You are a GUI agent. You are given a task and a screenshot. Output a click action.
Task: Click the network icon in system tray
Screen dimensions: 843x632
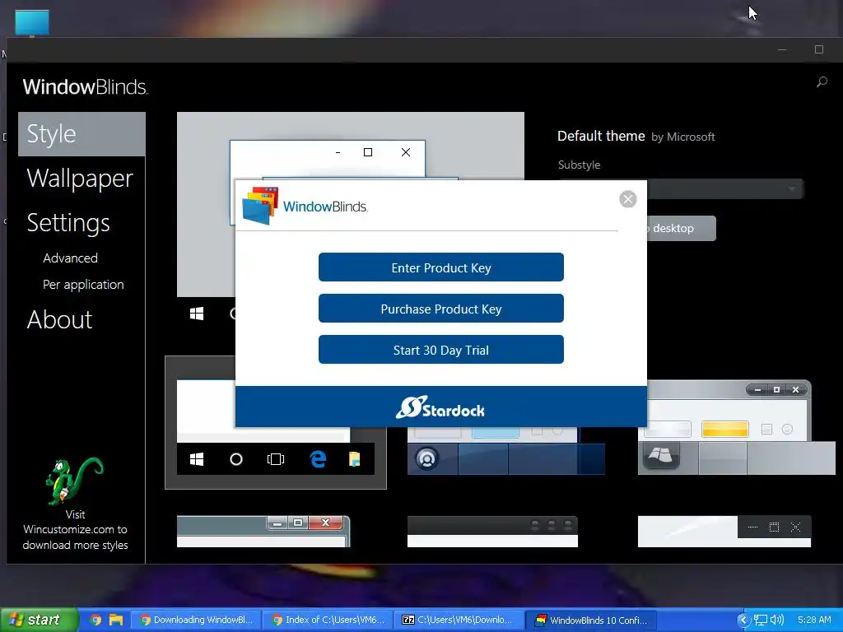tap(760, 620)
